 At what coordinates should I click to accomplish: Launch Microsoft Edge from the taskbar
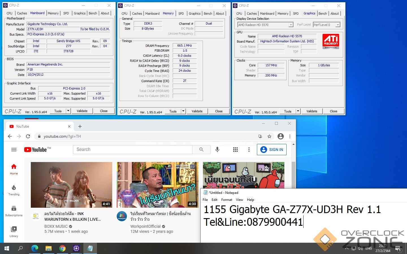pos(34,248)
